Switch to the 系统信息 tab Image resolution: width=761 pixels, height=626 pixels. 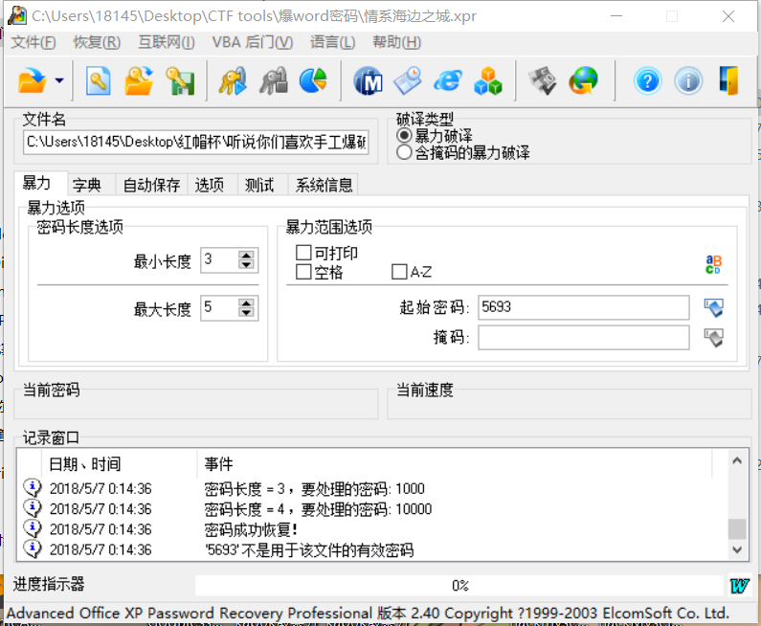tap(324, 185)
